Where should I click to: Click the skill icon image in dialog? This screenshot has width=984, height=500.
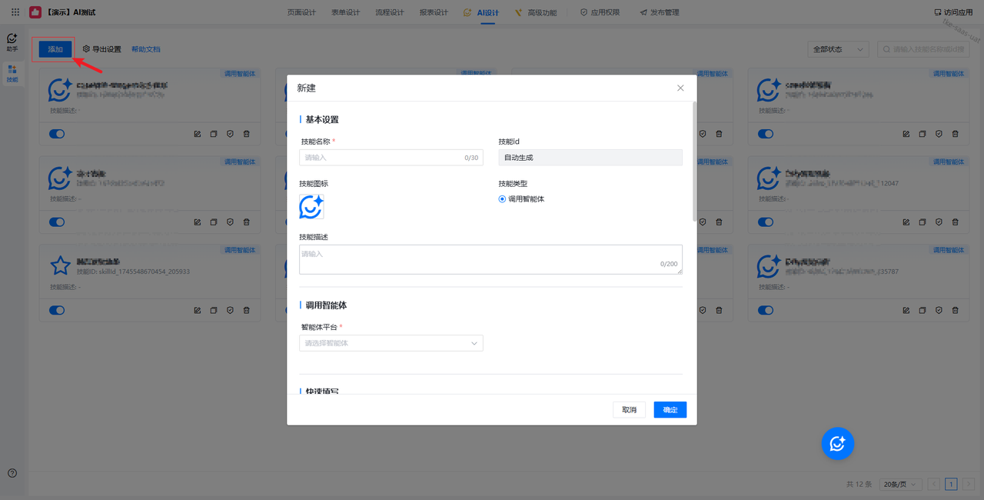(x=311, y=207)
